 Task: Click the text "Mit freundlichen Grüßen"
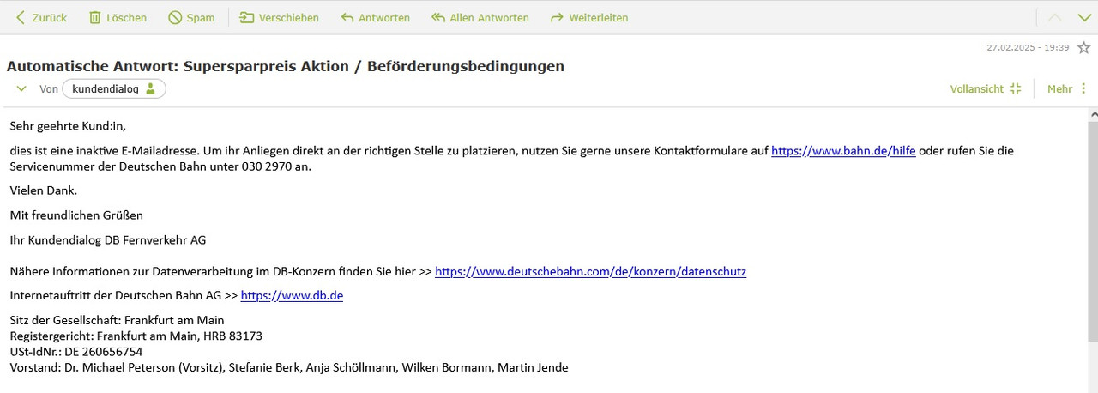coord(76,215)
